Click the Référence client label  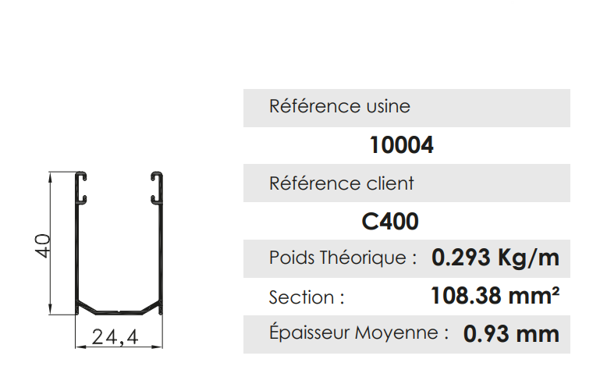pos(341,184)
